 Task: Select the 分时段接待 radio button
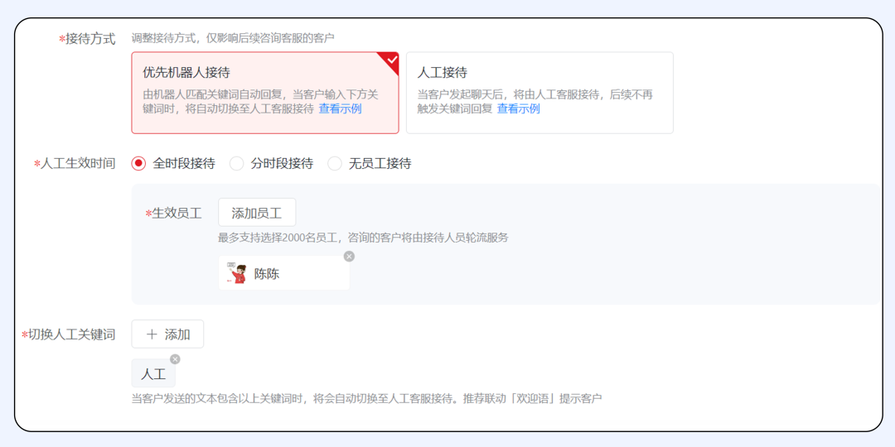(x=237, y=164)
